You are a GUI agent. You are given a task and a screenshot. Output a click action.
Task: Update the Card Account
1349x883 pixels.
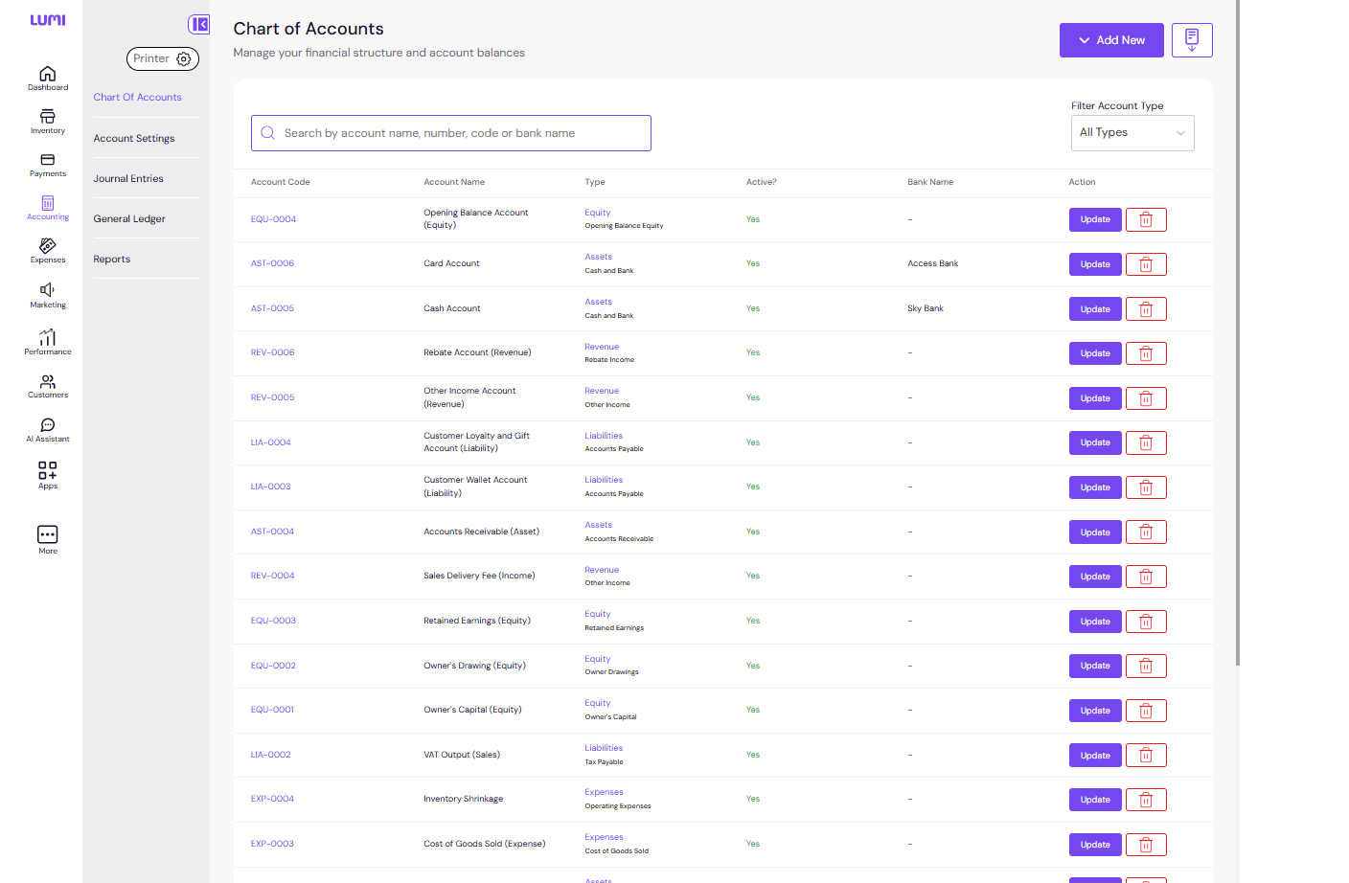(x=1095, y=264)
